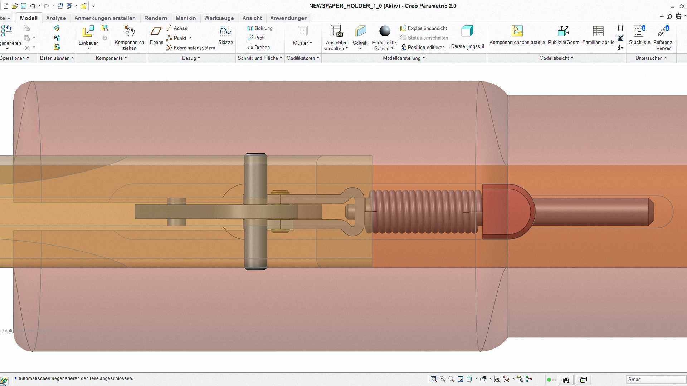Open the Ansicht tab
The image size is (687, 386).
pos(252,18)
